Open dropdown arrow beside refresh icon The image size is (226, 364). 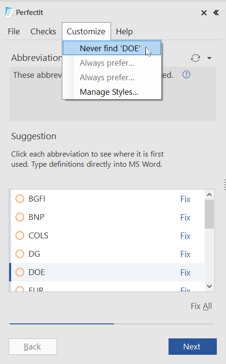coord(209,58)
